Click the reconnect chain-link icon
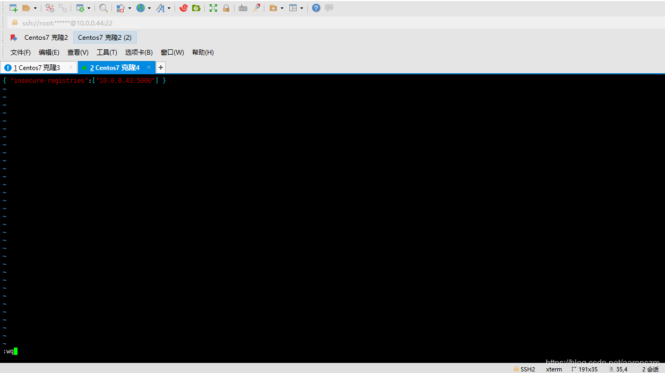665x373 pixels. coord(63,8)
